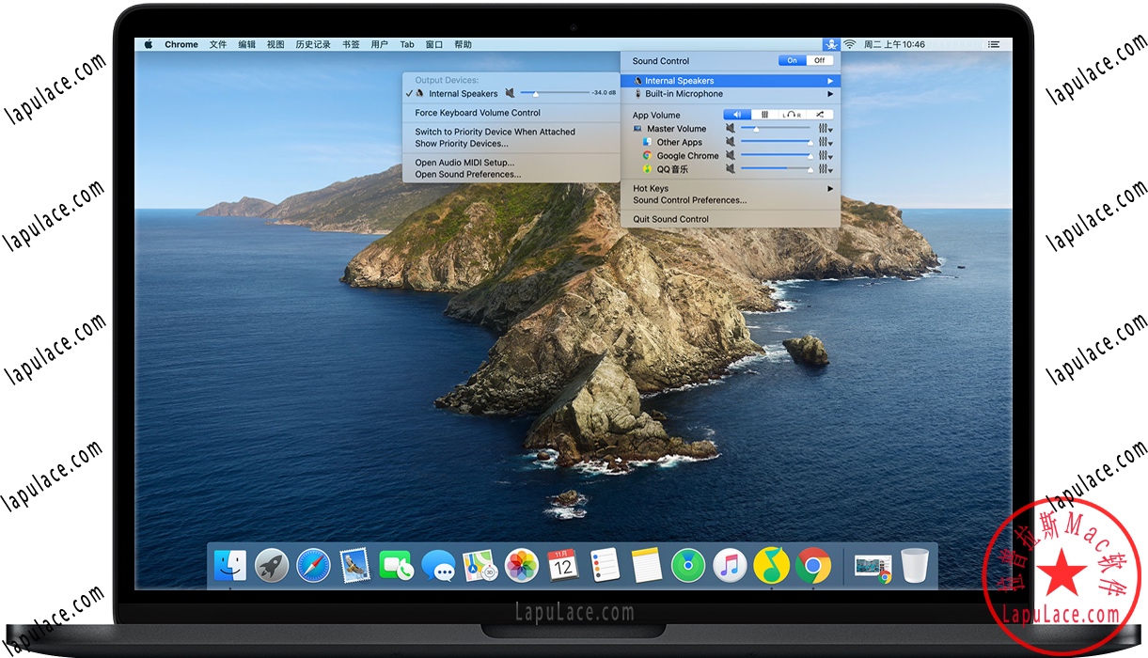This screenshot has width=1148, height=658.
Task: Mute the Master Volume speaker icon
Action: click(x=731, y=128)
